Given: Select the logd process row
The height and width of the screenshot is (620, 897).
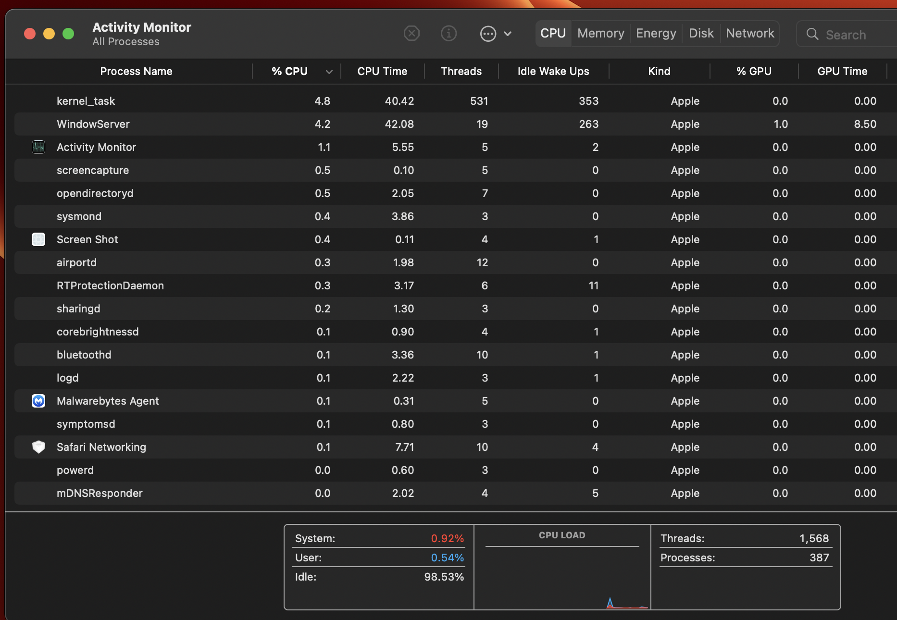Looking at the screenshot, I should point(455,378).
